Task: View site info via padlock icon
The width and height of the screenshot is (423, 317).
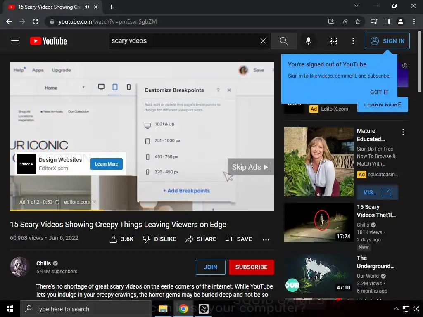Action: [52, 21]
